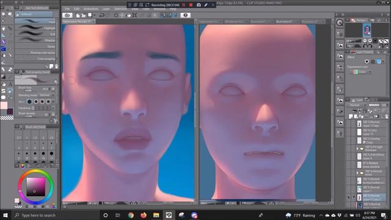The image size is (391, 220).
Task: Select the first anti-aliasing option (none)
Action: tap(29, 101)
